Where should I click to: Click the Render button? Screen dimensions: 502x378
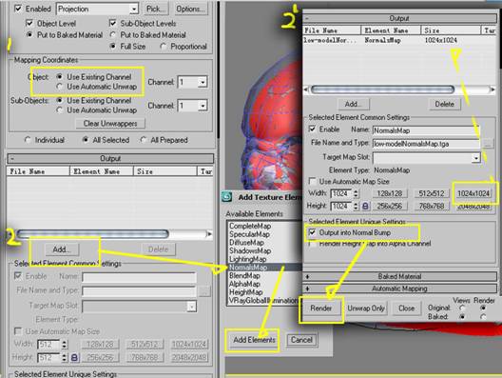click(321, 308)
